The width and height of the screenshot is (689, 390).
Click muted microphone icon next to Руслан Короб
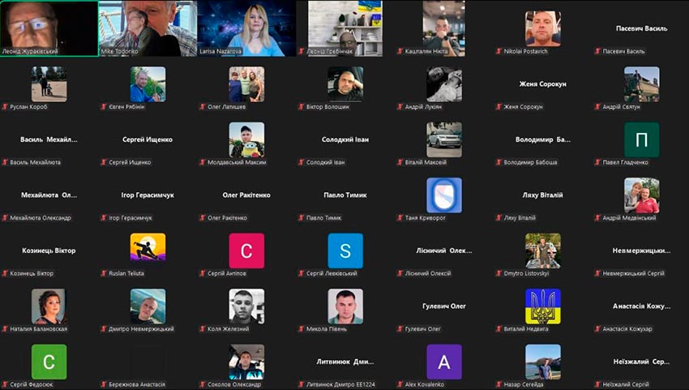pyautogui.click(x=6, y=106)
